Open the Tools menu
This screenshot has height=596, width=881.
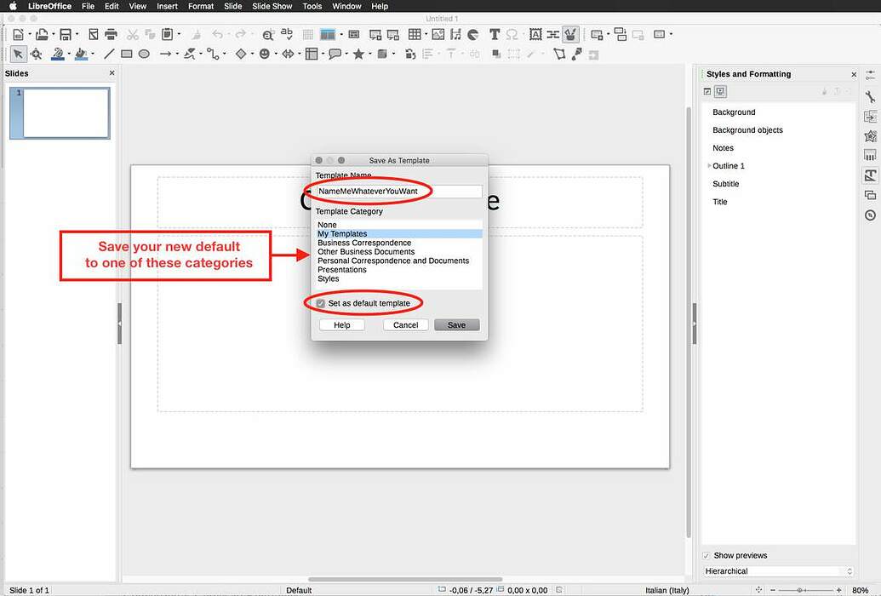pos(312,6)
